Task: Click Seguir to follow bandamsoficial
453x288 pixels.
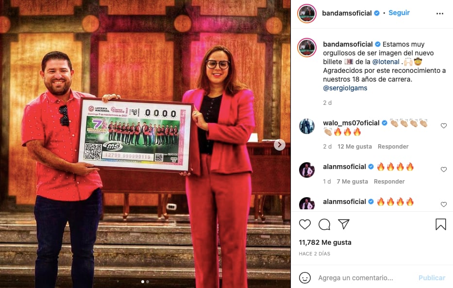Action: pyautogui.click(x=399, y=13)
